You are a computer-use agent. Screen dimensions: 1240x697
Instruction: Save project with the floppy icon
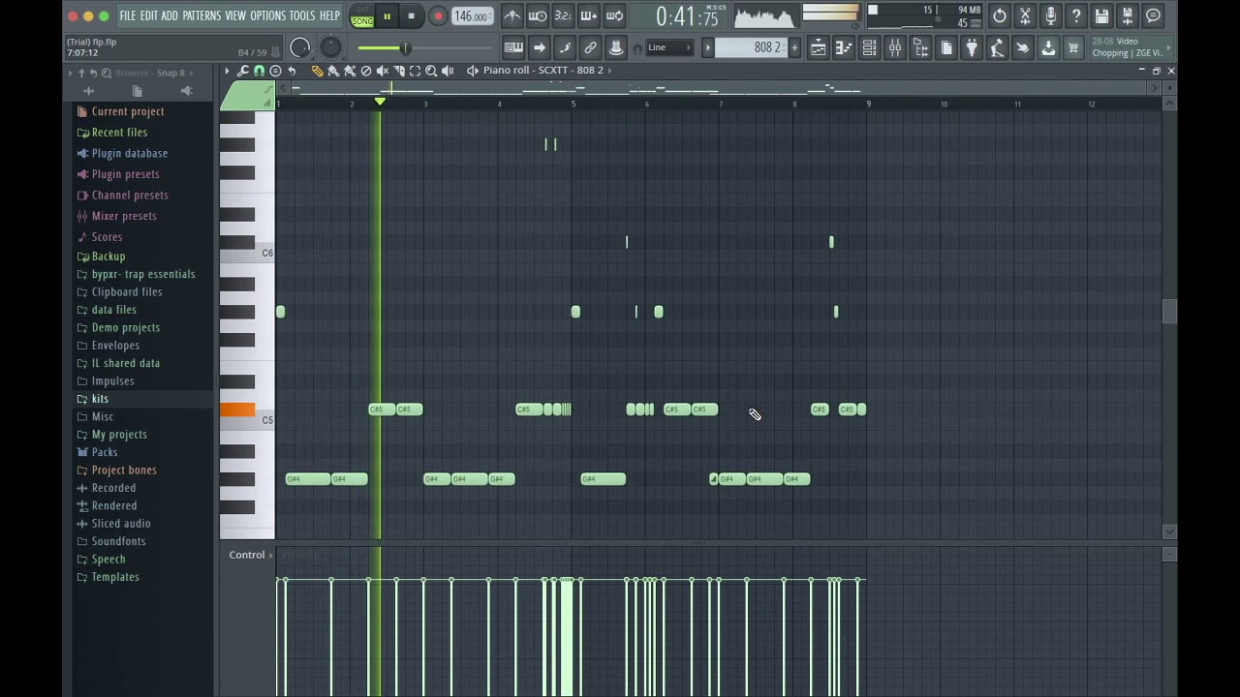pos(1101,16)
